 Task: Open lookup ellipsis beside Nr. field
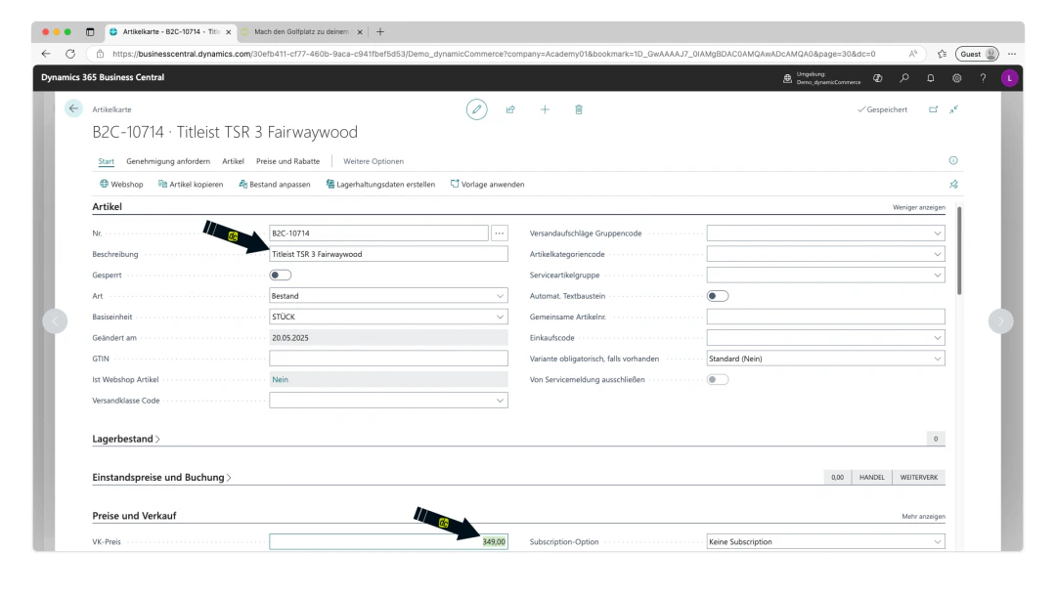(499, 233)
